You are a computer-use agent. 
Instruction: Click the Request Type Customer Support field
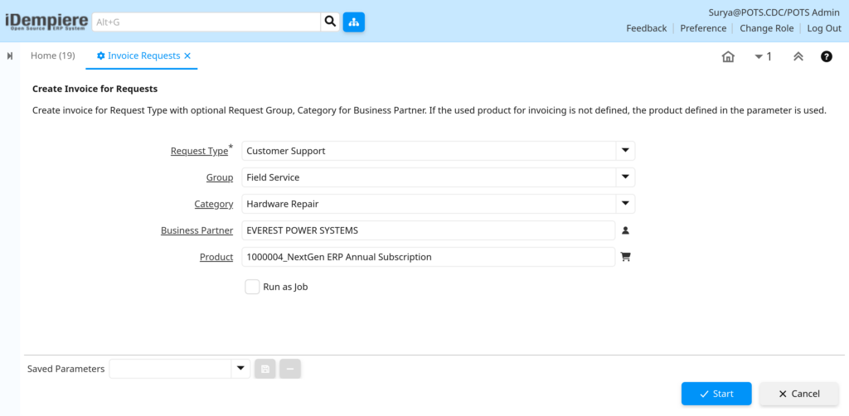click(x=429, y=151)
